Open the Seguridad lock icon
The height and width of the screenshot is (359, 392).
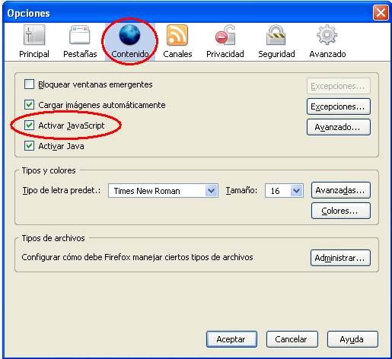(x=276, y=35)
